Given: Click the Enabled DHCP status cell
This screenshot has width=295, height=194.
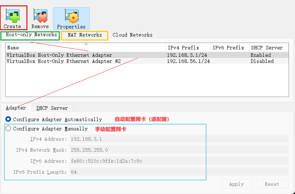Looking at the screenshot, I should [260, 55].
